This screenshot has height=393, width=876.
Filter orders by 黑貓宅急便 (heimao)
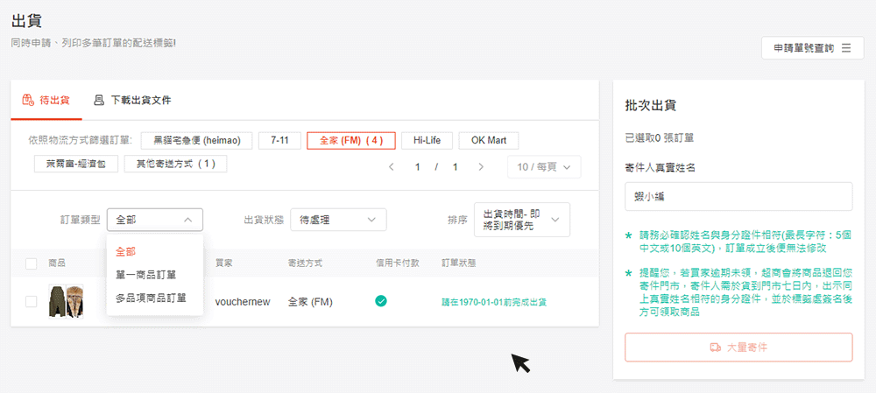click(x=197, y=141)
